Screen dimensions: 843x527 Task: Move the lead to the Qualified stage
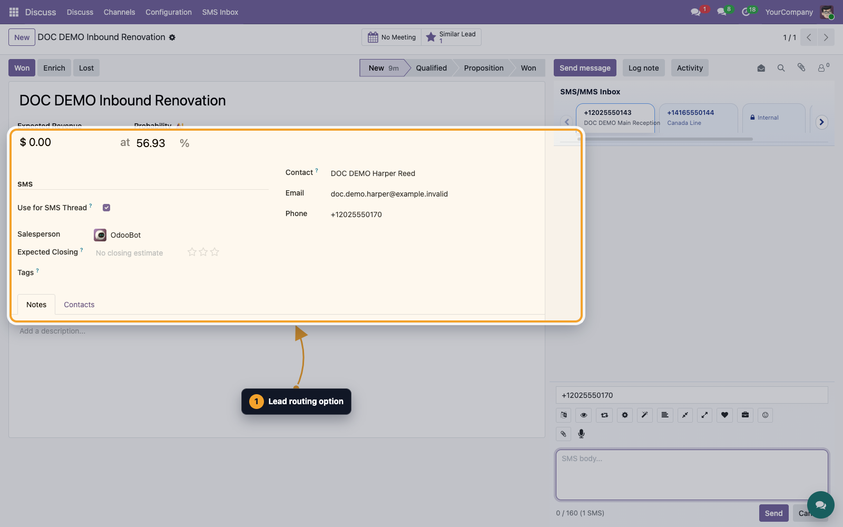click(431, 68)
